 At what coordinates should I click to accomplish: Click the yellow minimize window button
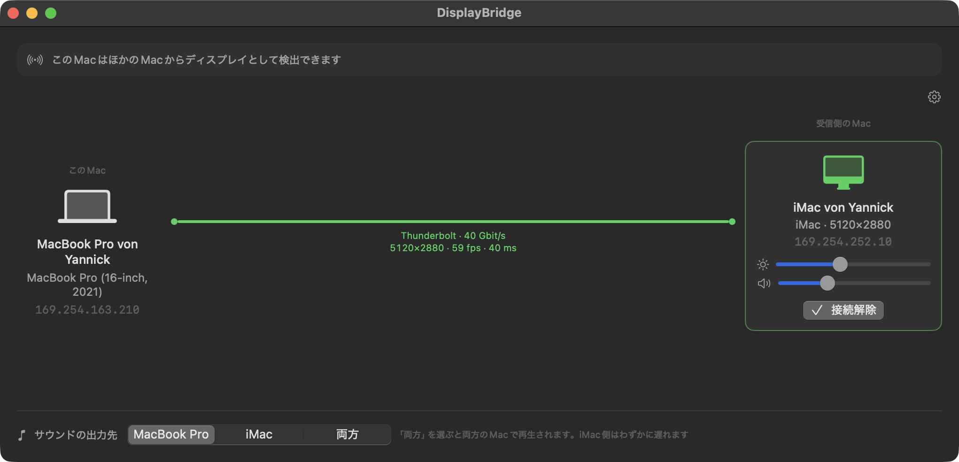(32, 13)
